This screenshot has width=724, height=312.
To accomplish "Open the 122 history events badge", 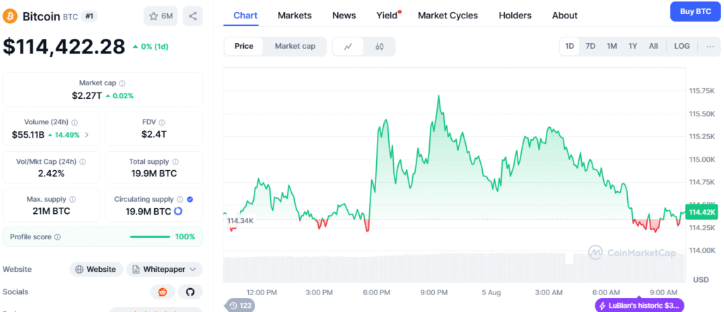I will (240, 305).
